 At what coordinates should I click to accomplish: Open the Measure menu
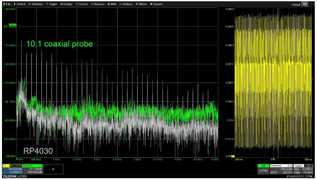98,4
